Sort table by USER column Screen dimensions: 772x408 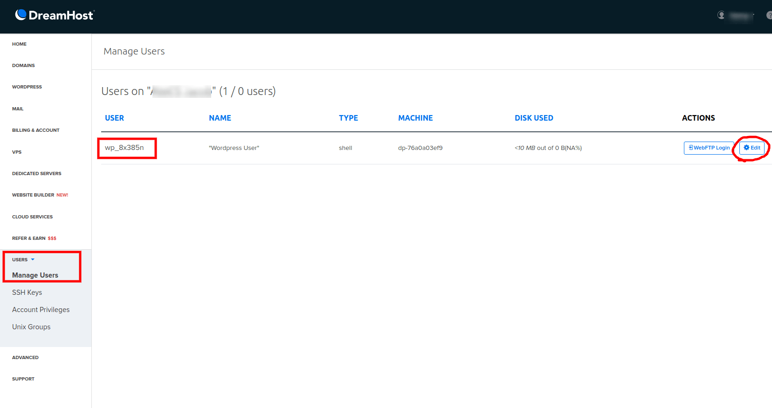[x=114, y=118]
